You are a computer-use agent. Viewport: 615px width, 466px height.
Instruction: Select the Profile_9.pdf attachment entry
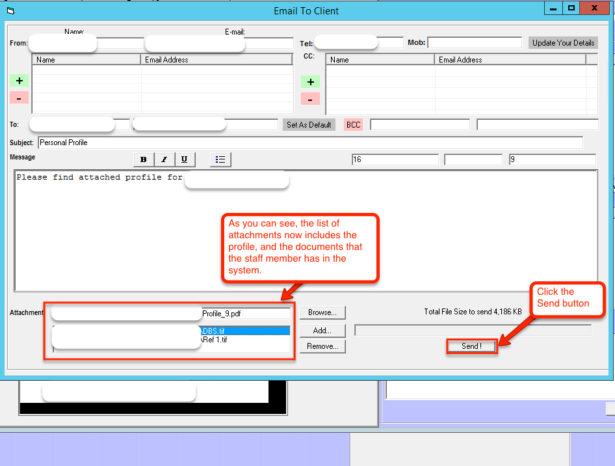(245, 314)
